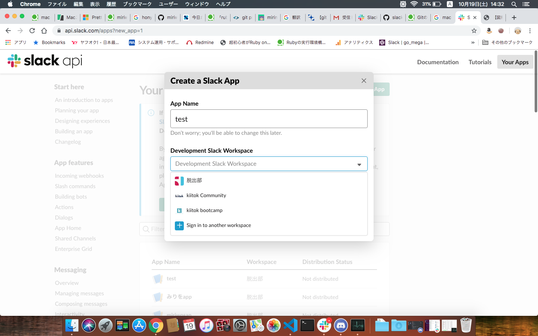Switch to the Gmail 受信 tab

coord(342,18)
